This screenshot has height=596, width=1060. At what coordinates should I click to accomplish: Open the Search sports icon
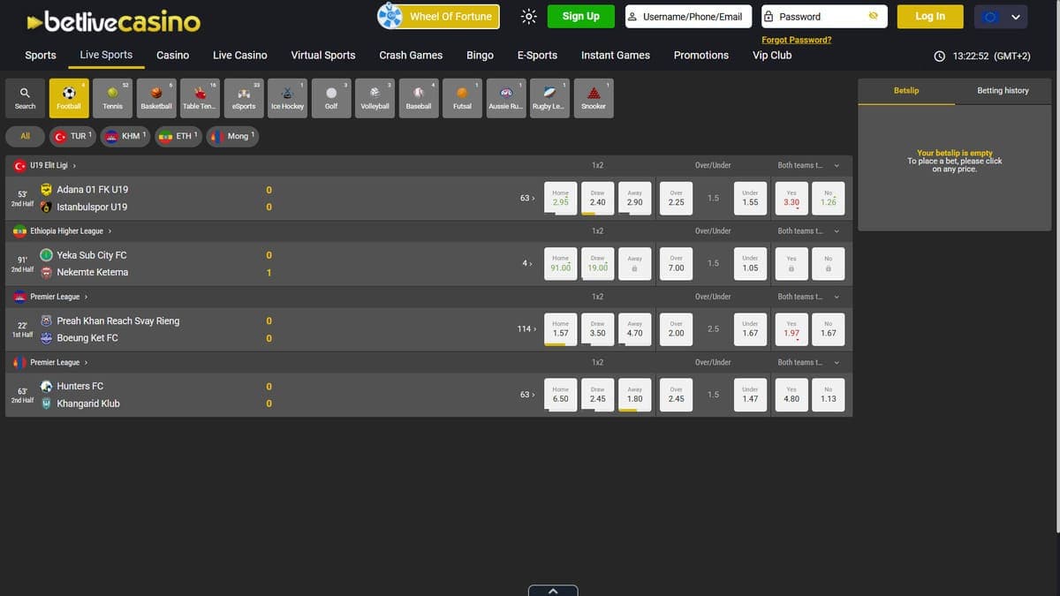click(25, 98)
